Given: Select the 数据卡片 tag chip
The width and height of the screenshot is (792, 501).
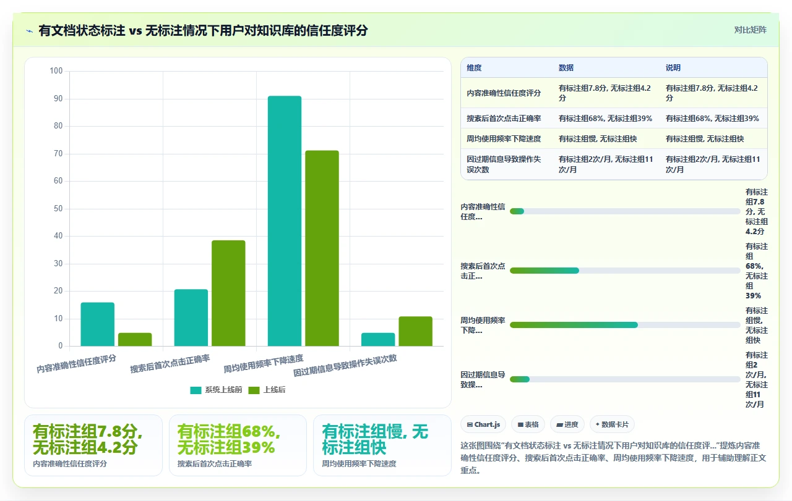Looking at the screenshot, I should tap(612, 424).
